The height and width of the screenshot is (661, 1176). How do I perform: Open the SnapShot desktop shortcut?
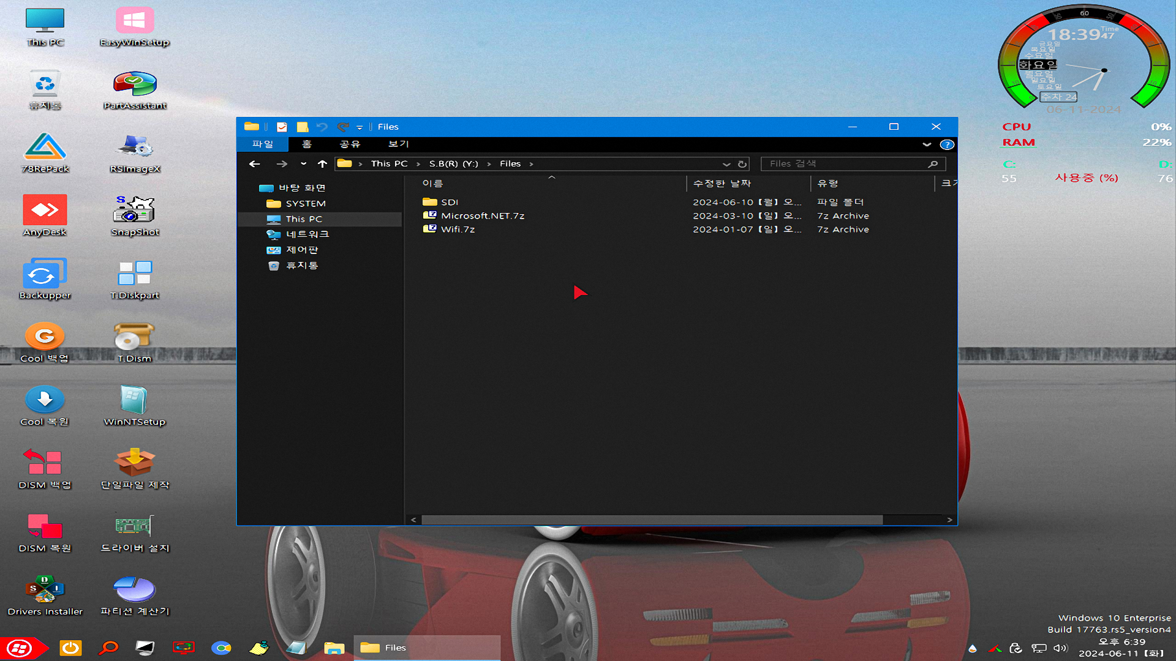pyautogui.click(x=135, y=216)
